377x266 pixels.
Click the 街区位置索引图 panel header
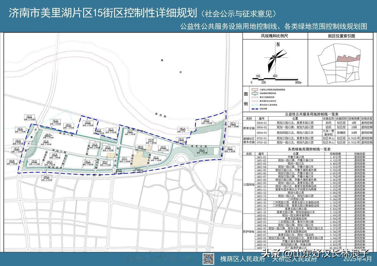342,36
